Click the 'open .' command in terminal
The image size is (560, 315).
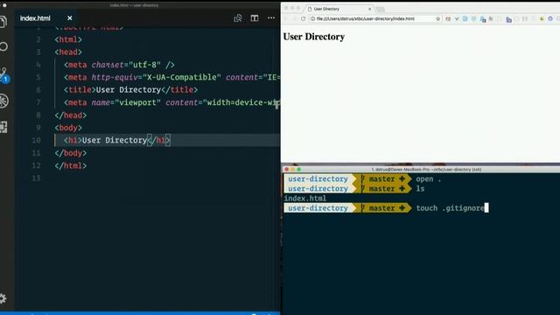tap(429, 178)
